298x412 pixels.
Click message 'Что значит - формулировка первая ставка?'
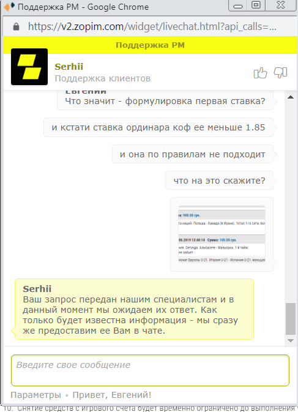(x=165, y=101)
